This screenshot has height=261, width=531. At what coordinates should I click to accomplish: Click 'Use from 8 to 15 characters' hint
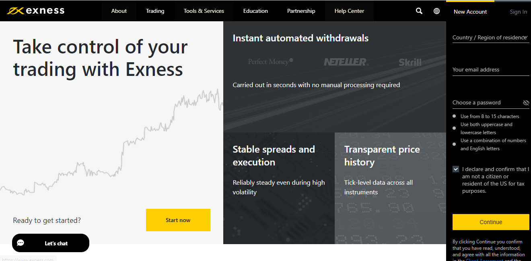pyautogui.click(x=490, y=116)
